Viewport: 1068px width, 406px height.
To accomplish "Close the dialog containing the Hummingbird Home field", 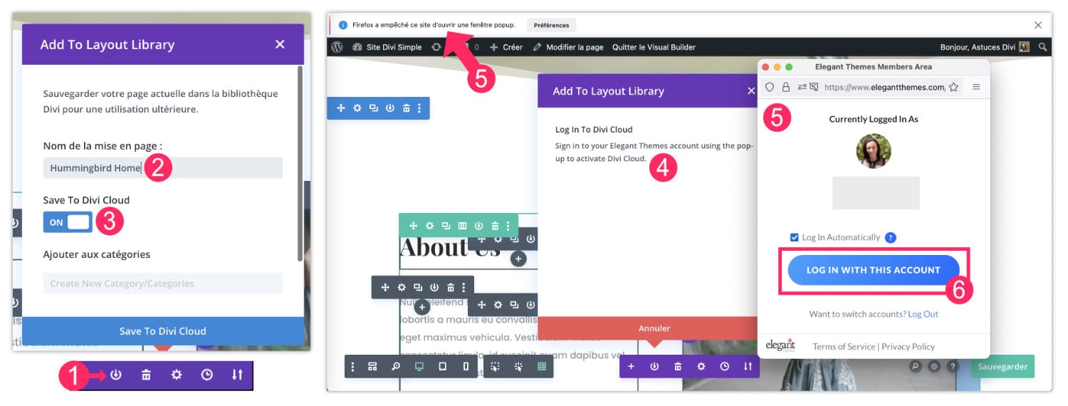I will pyautogui.click(x=280, y=44).
